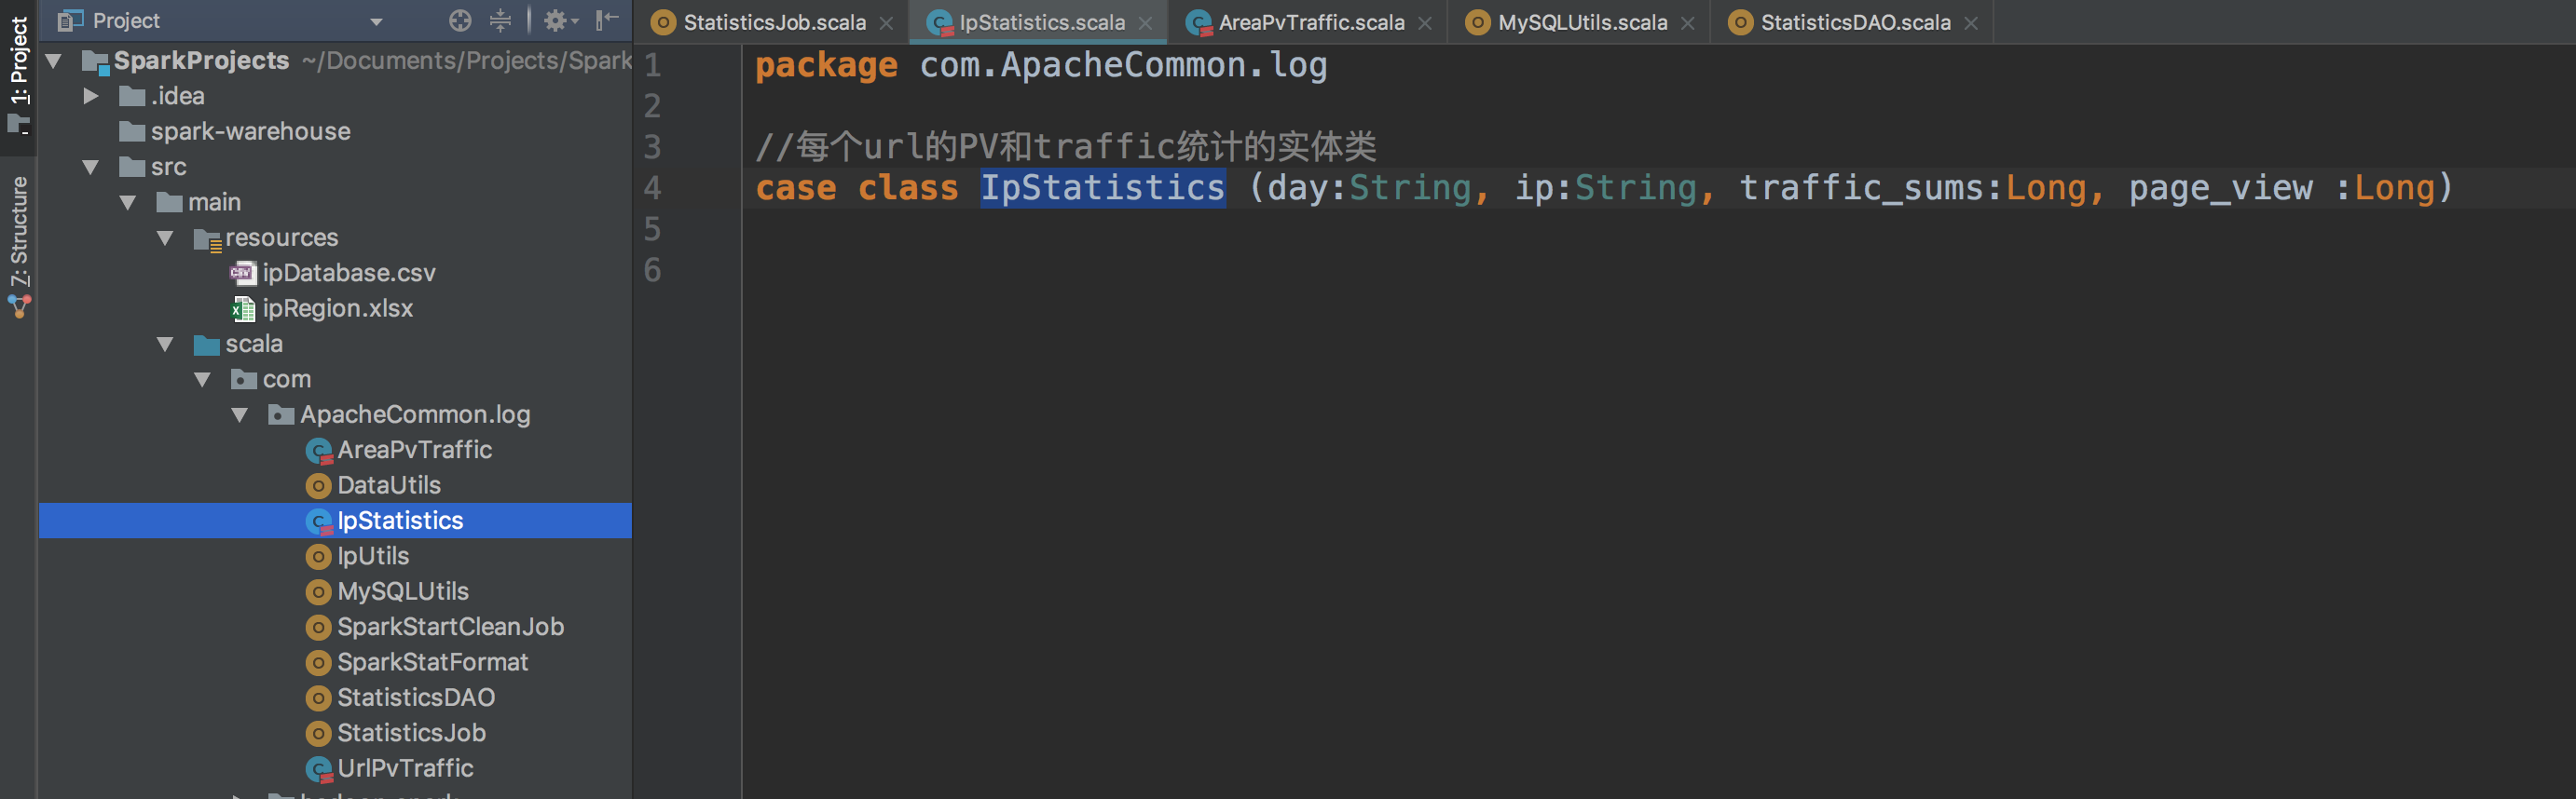The height and width of the screenshot is (799, 2576).
Task: Click the UrlPvTraffic class icon
Action: [x=318, y=769]
